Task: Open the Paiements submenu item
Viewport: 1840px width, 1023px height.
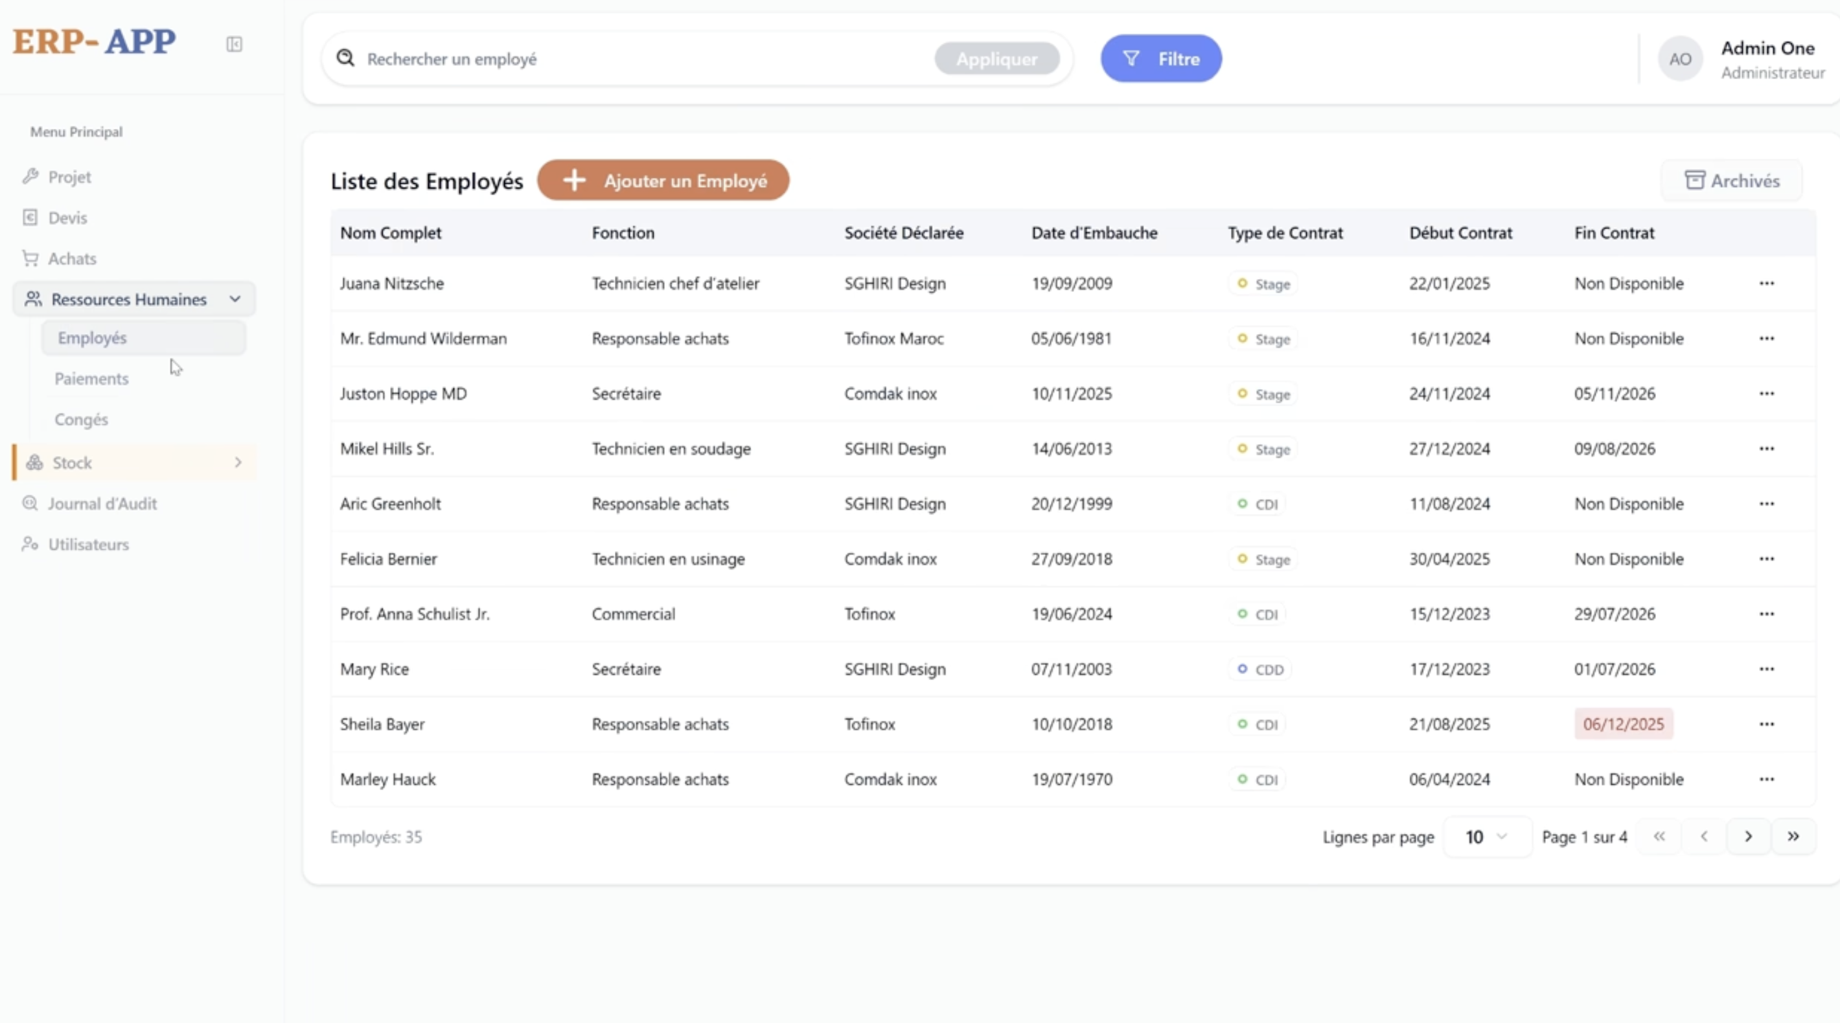Action: tap(91, 378)
